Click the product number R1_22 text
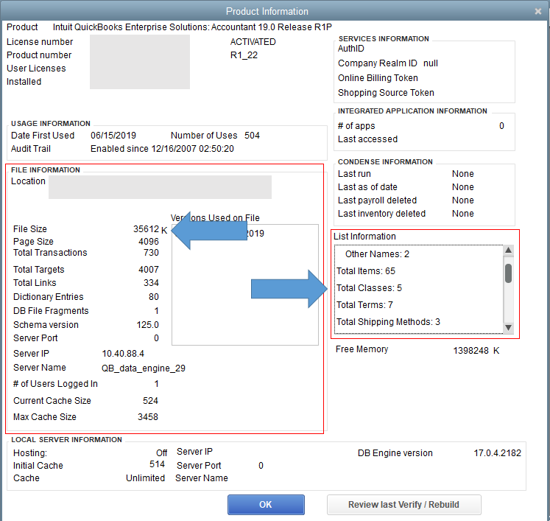 [244, 55]
